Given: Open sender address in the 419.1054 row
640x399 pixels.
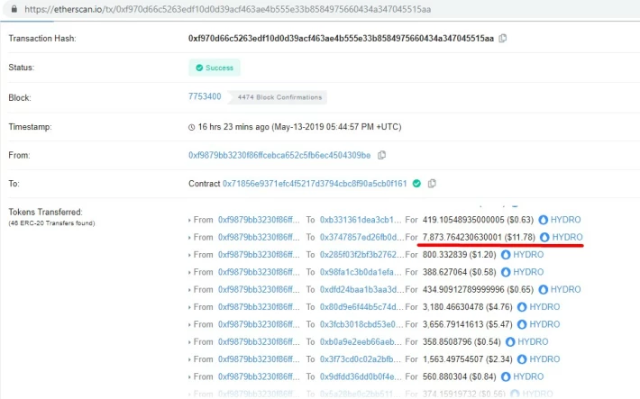Looking at the screenshot, I should pyautogui.click(x=259, y=220).
